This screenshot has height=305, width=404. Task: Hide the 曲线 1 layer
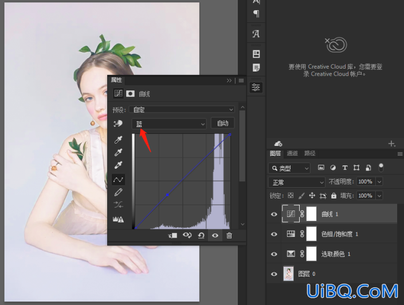(x=274, y=214)
